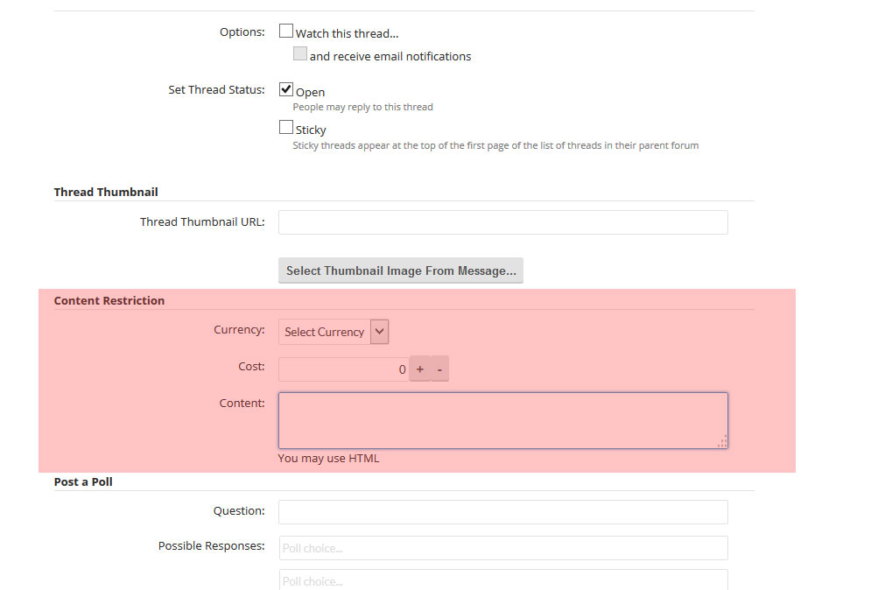This screenshot has height=590, width=878.
Task: Click the 'You may use HTML' hint
Action: click(328, 458)
